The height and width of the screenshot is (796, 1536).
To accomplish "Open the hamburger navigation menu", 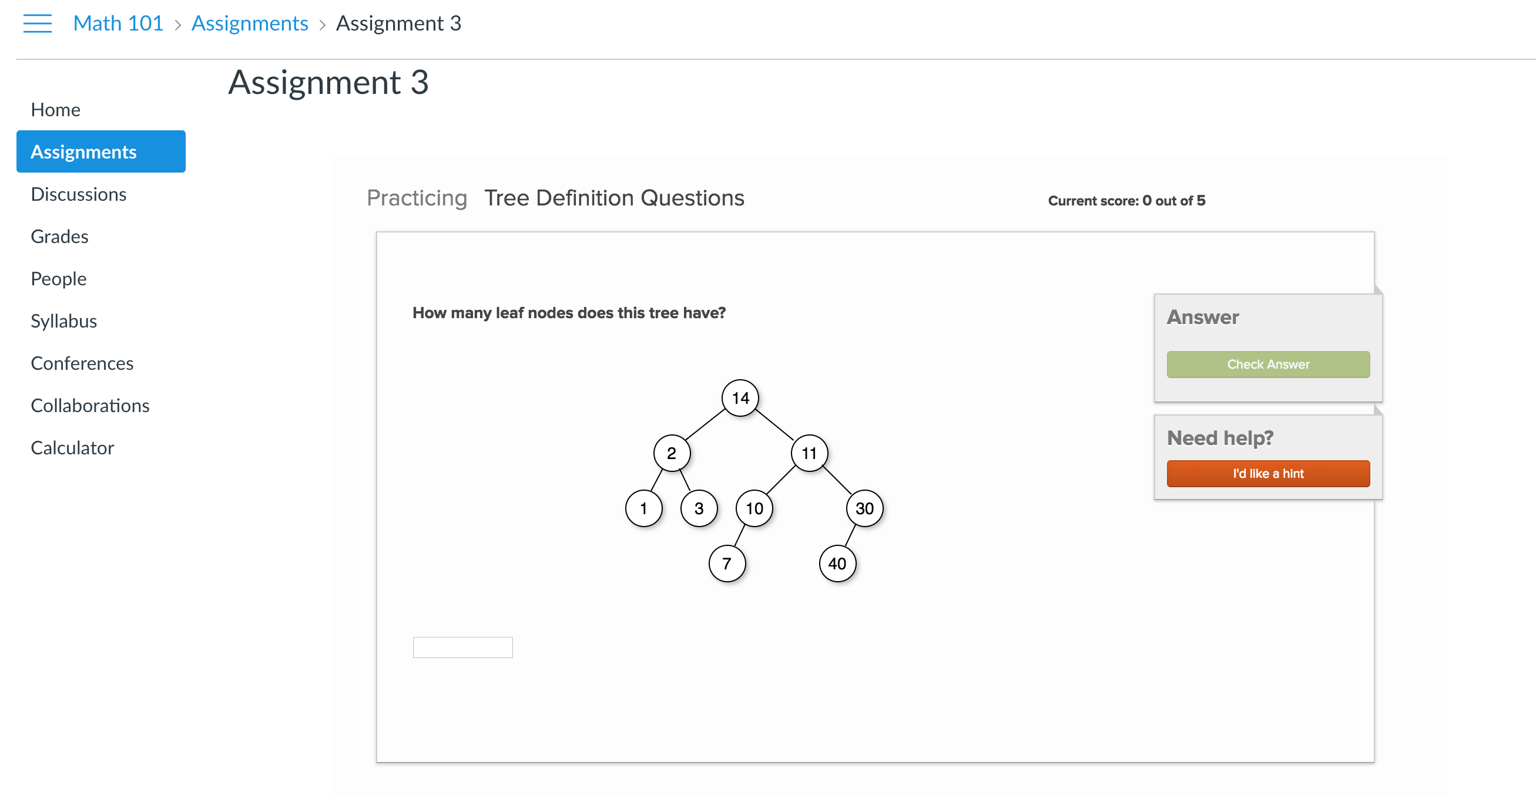I will coord(37,24).
